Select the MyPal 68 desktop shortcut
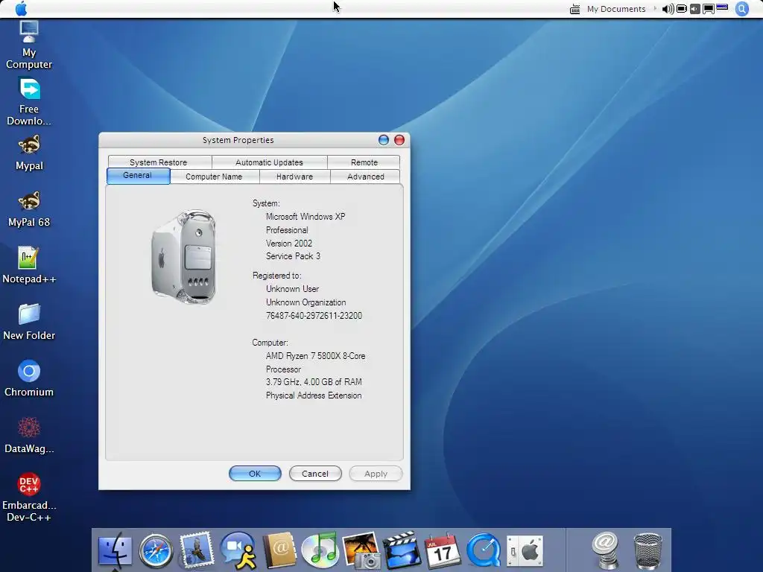 [29, 209]
